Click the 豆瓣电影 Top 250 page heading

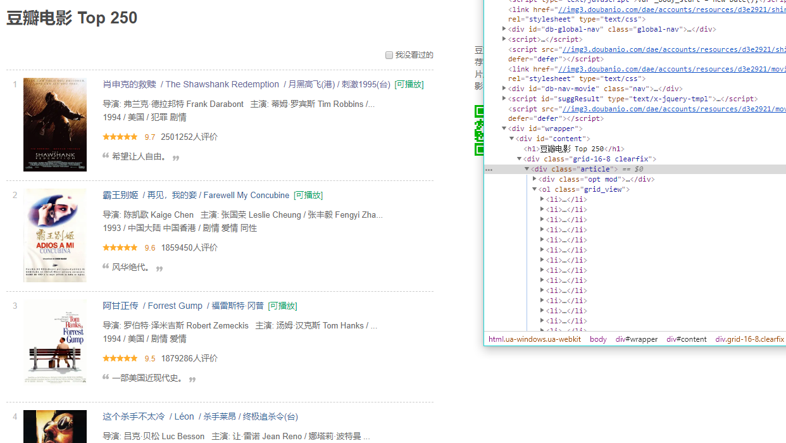(72, 18)
